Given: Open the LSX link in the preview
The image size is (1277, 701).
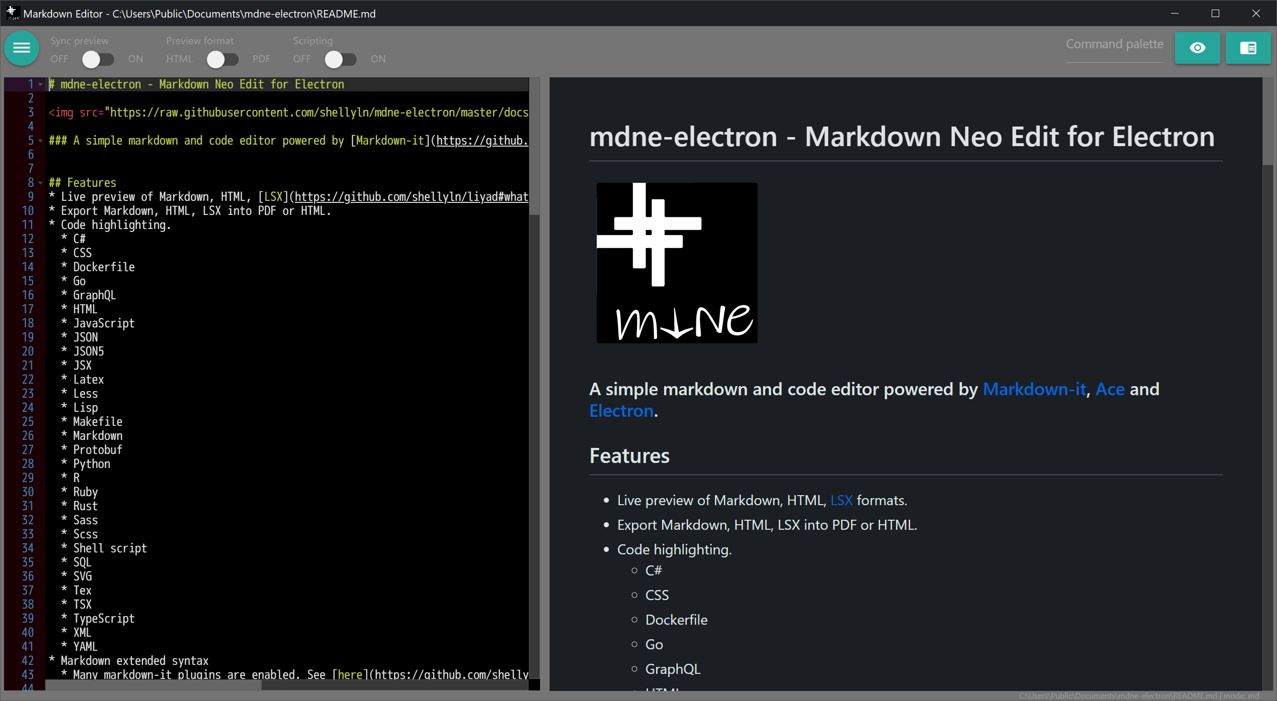Looking at the screenshot, I should coord(841,500).
